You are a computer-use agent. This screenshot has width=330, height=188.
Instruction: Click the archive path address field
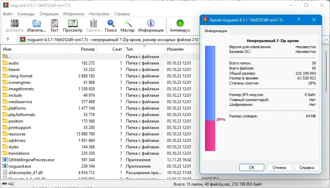[x=109, y=39]
